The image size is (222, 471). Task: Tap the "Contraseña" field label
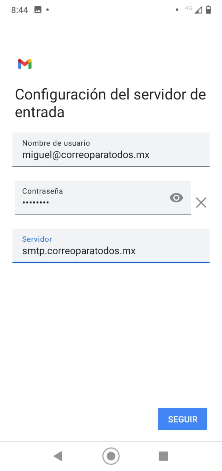[42, 191]
